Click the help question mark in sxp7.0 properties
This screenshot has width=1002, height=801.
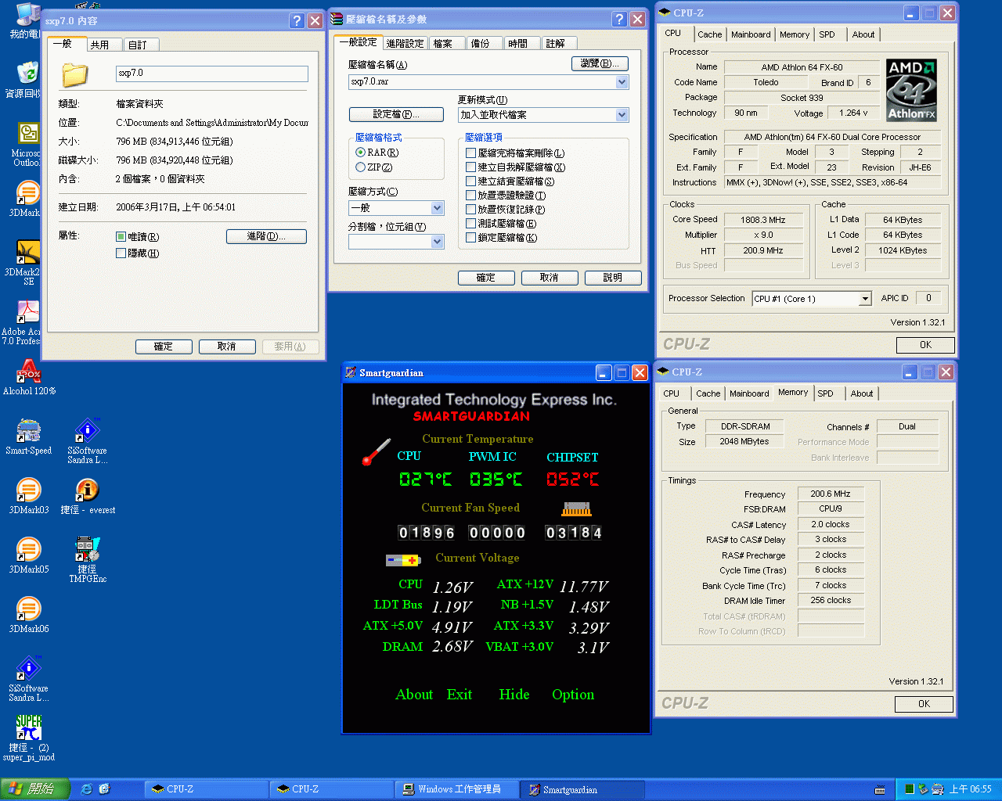(297, 21)
